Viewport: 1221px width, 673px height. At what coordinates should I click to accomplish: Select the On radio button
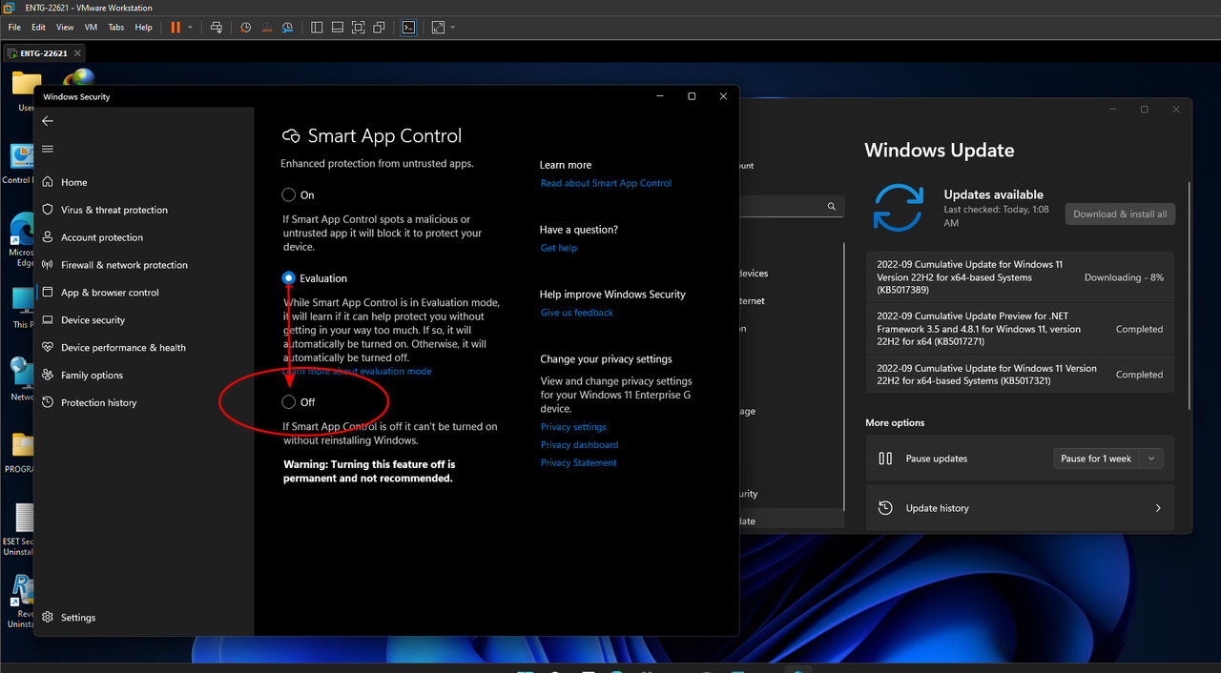point(289,194)
